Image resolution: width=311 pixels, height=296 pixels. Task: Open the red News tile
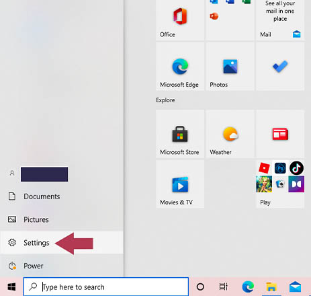(280, 134)
